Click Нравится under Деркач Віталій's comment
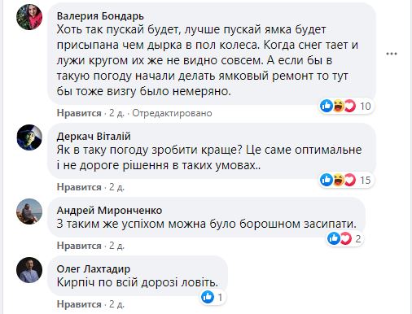The height and width of the screenshot is (314, 412). point(79,187)
